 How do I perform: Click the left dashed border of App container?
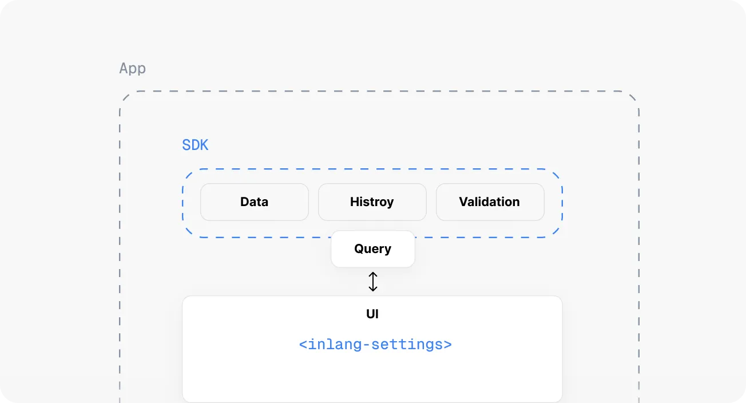[120, 246]
